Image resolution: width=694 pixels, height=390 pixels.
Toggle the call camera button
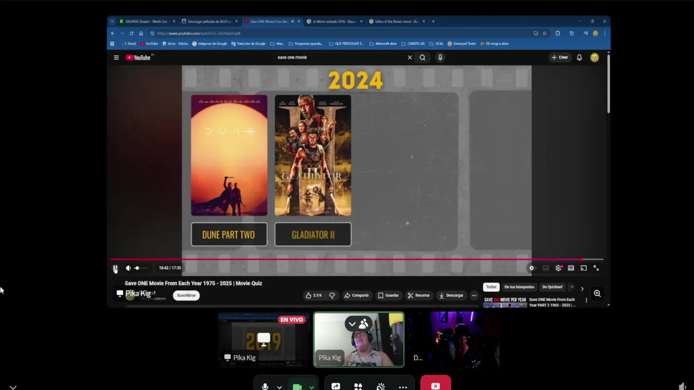pyautogui.click(x=297, y=386)
